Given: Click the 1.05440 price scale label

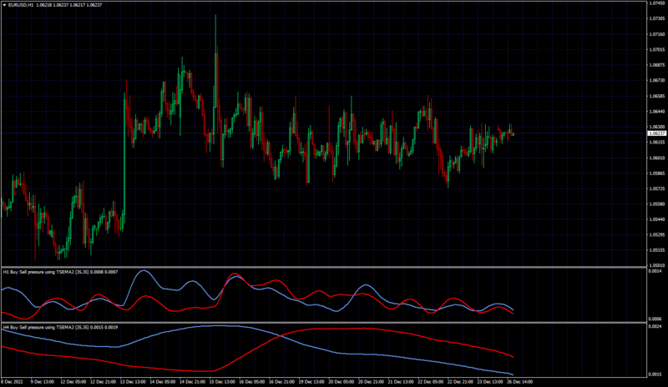Looking at the screenshot, I should coord(656,219).
